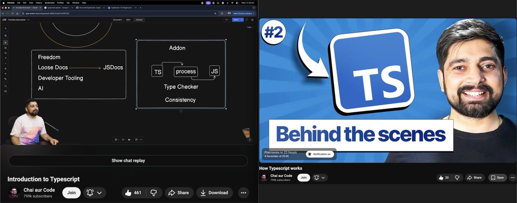Open more actions for How Typescript works

(512, 178)
